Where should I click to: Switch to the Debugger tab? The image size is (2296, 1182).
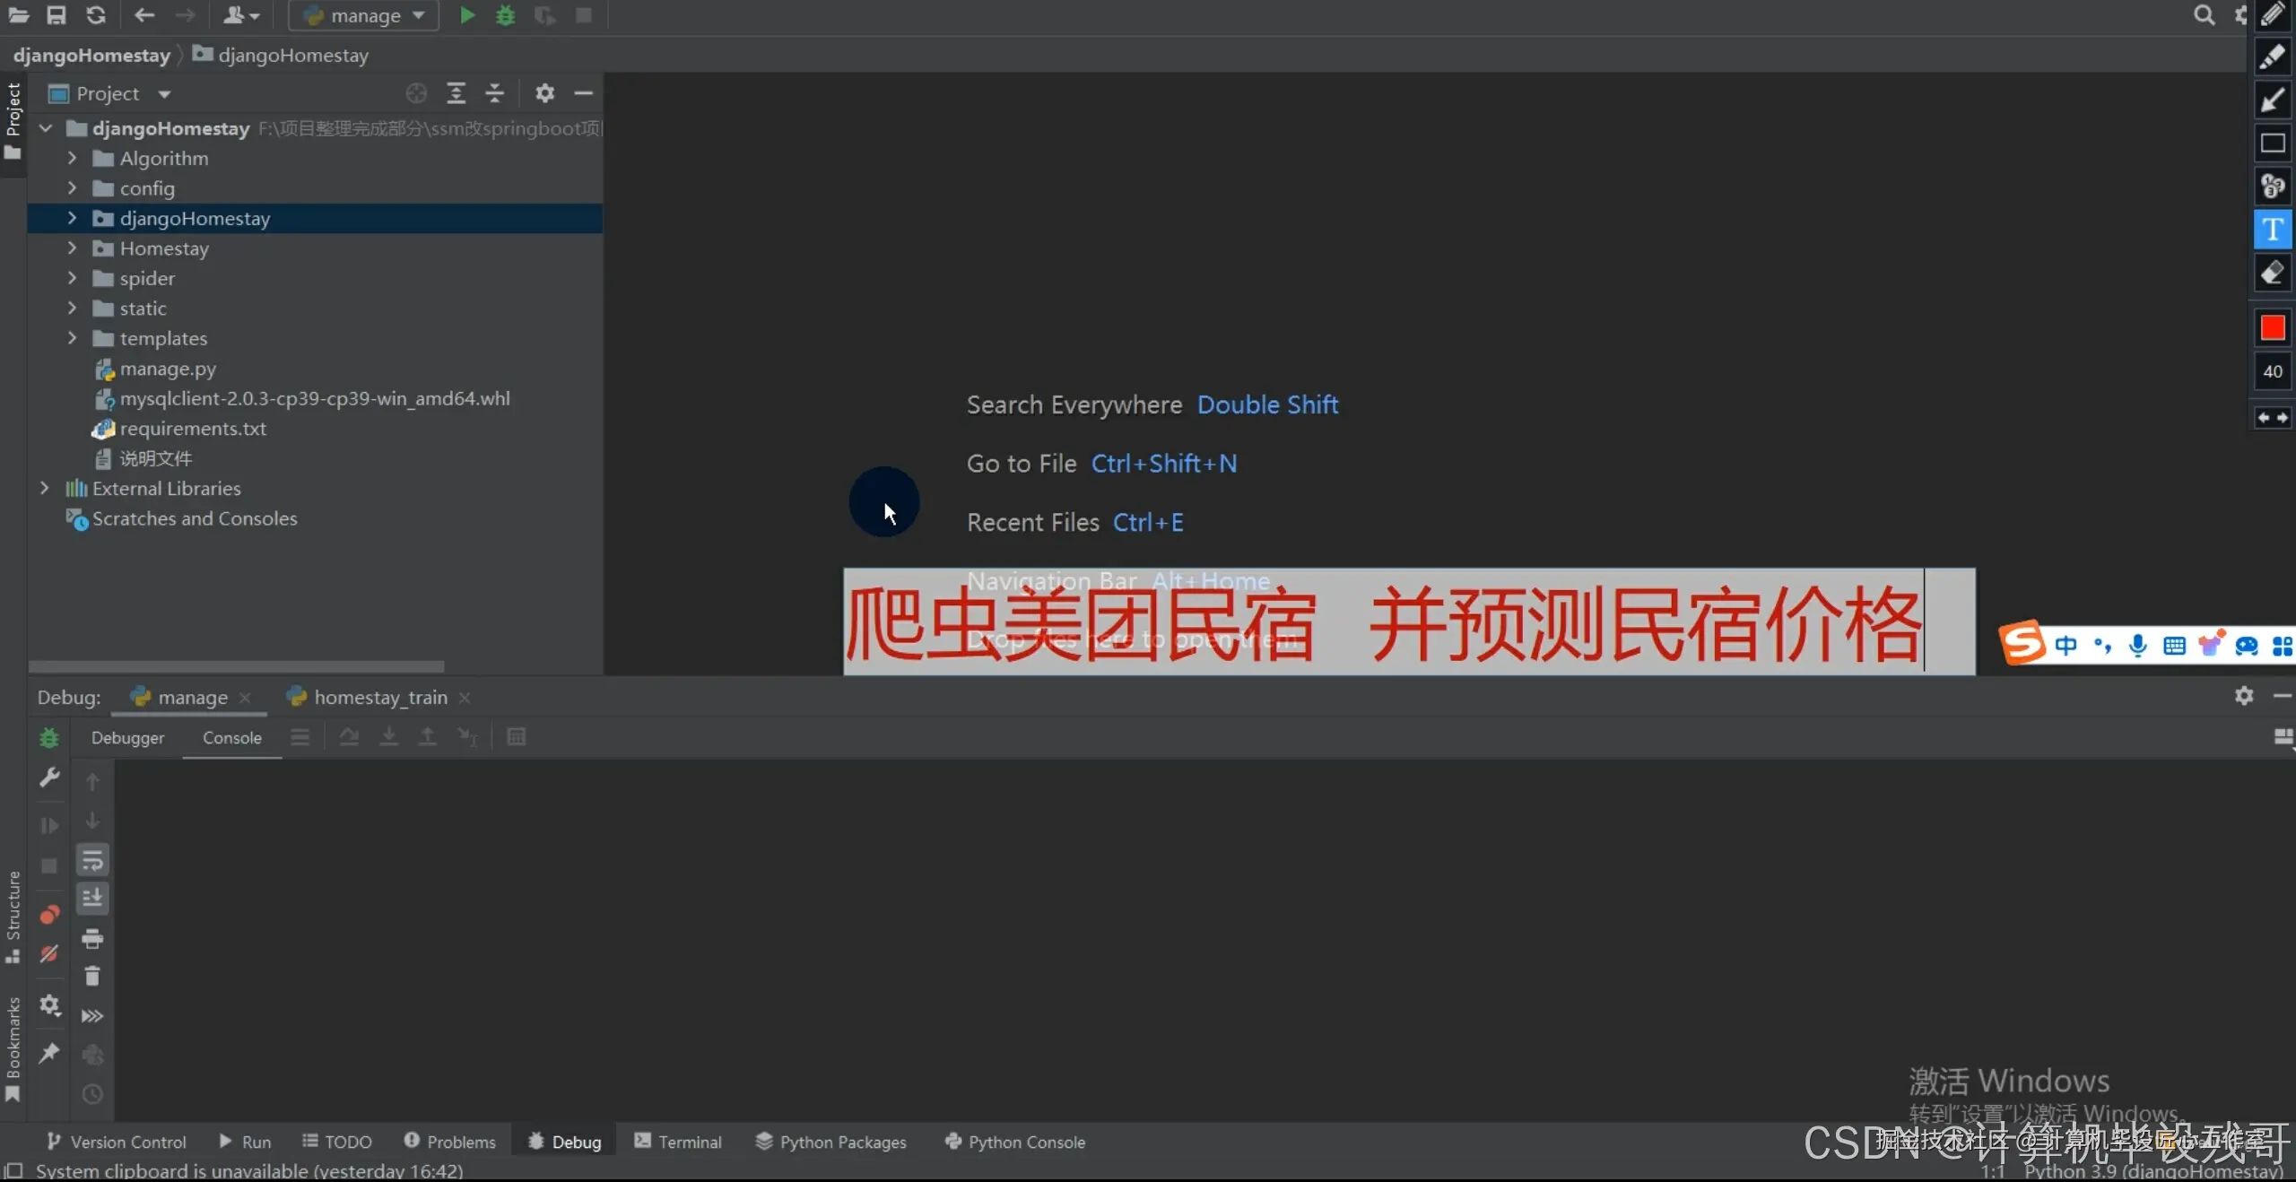click(x=128, y=738)
